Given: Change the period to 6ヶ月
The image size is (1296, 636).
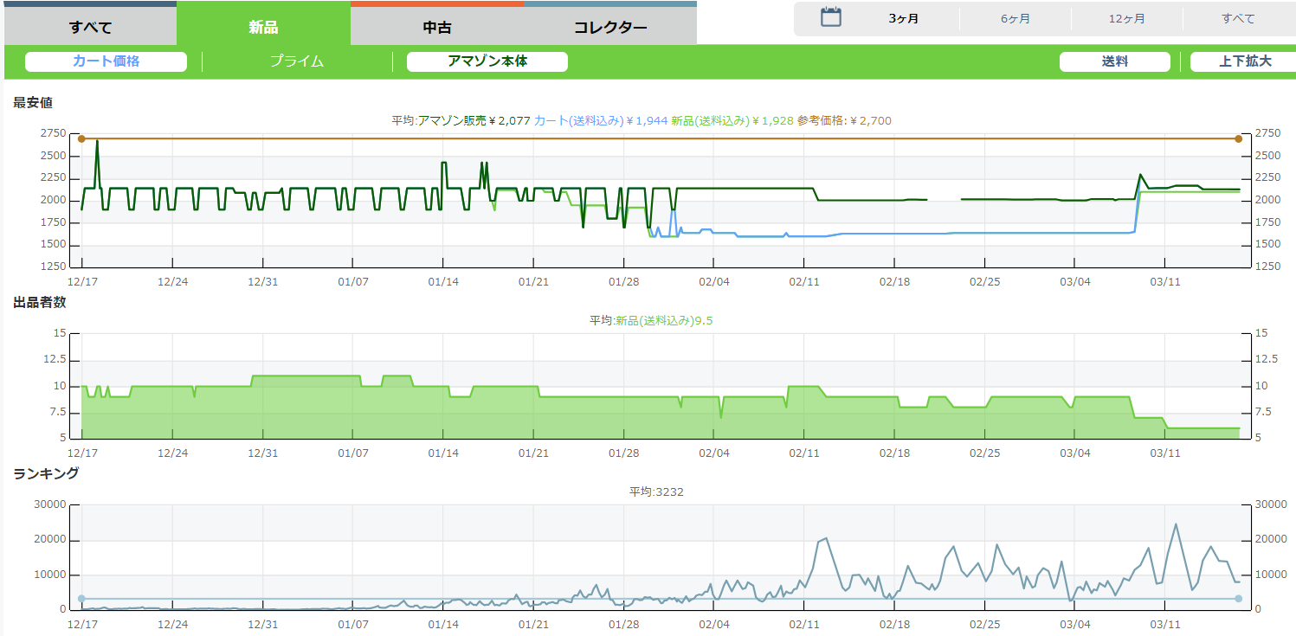Looking at the screenshot, I should coord(1015,19).
